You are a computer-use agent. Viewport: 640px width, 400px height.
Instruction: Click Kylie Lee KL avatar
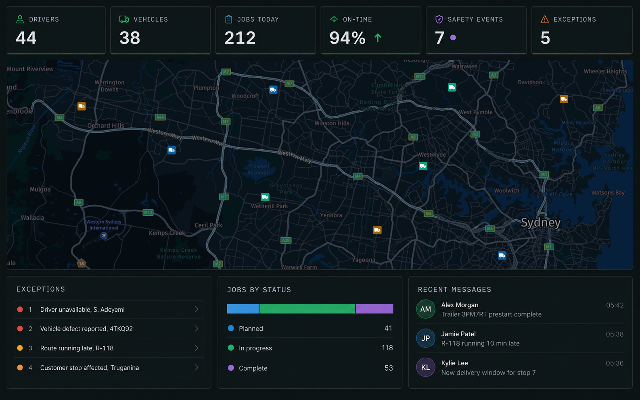426,367
